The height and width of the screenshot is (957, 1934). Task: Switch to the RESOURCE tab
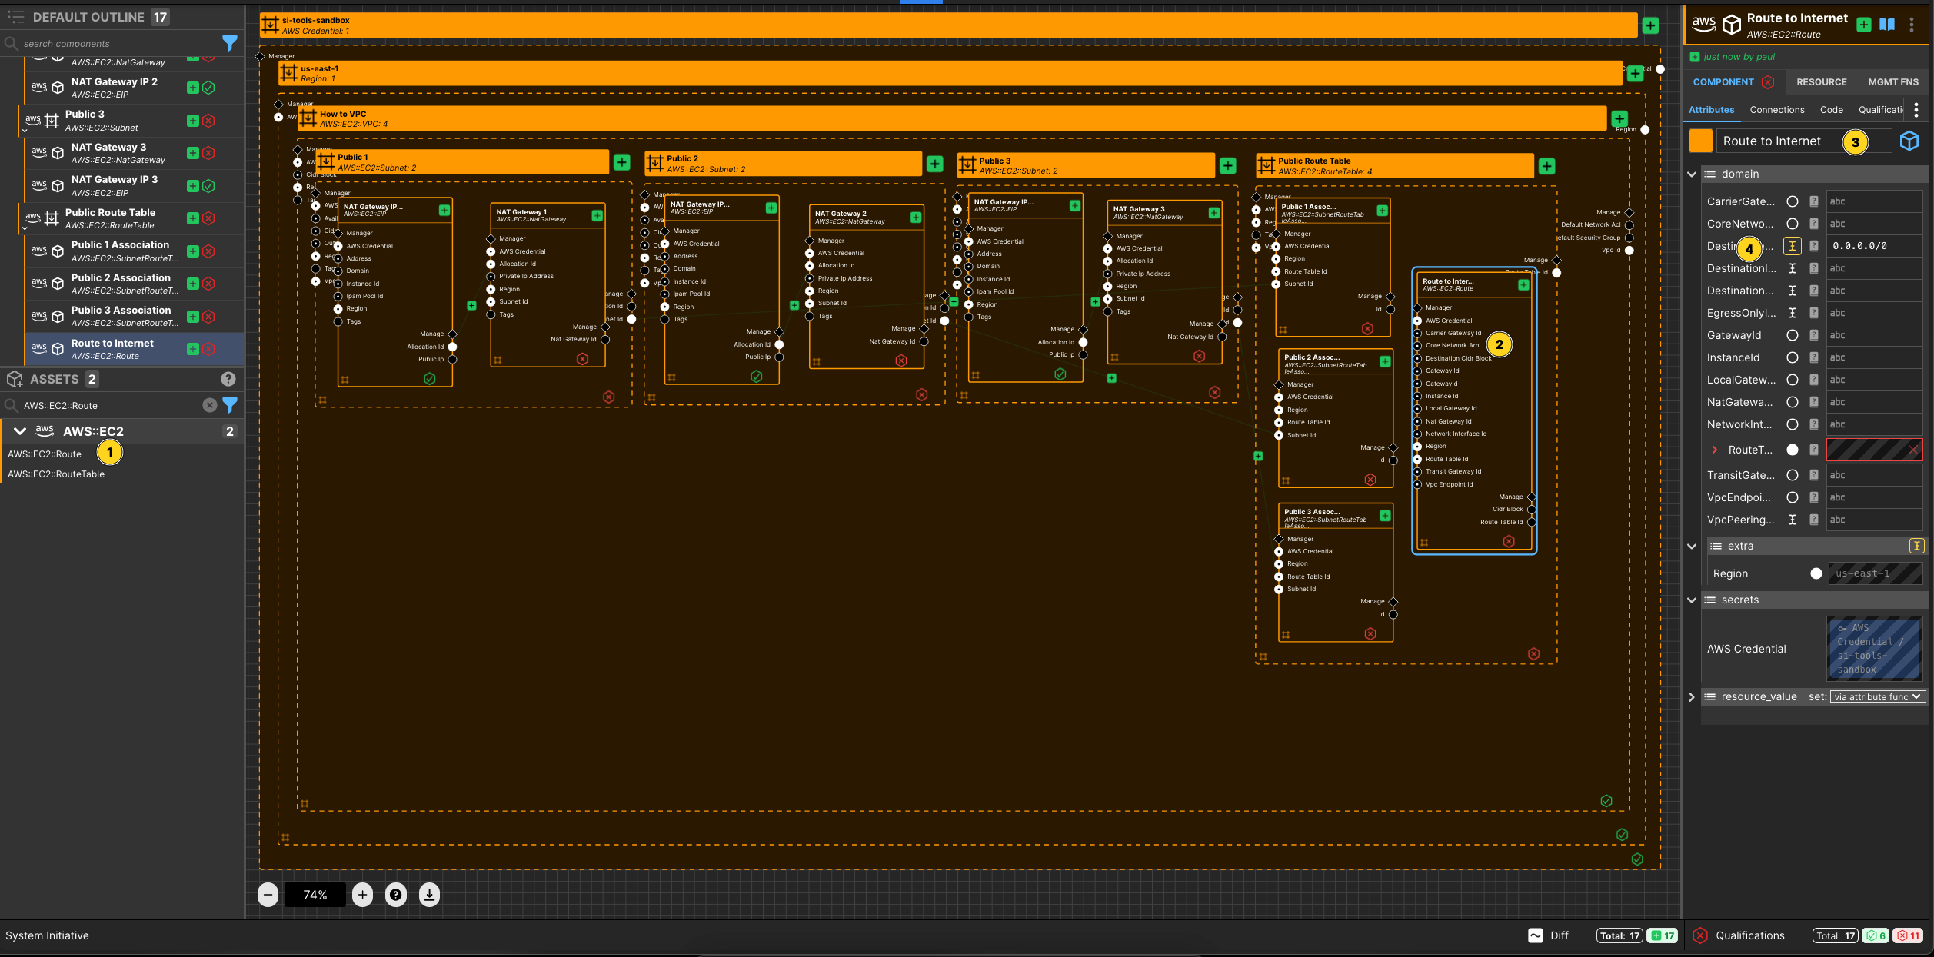[1821, 82]
